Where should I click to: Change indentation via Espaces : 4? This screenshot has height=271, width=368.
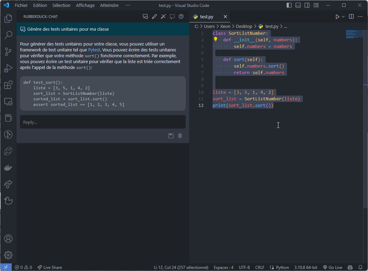(223, 267)
